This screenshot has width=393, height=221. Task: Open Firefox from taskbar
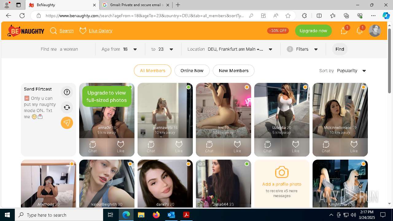click(156, 215)
